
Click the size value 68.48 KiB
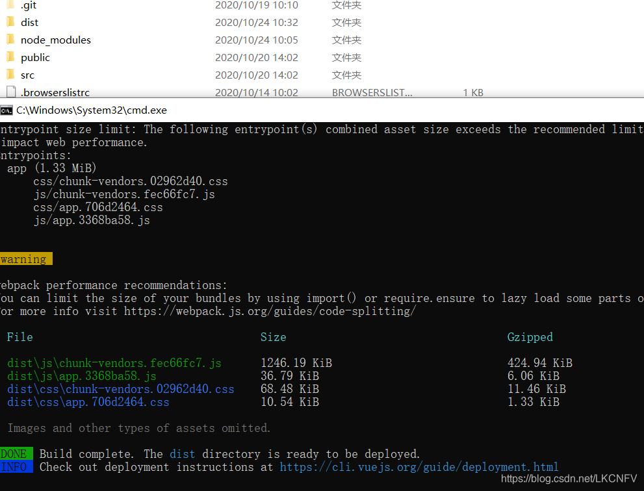point(290,389)
